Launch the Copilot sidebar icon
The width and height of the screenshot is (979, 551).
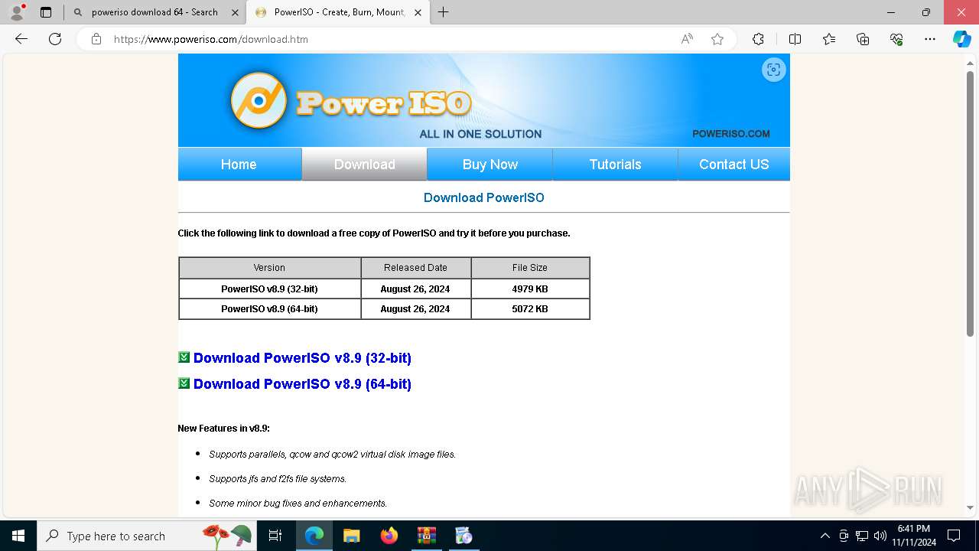coord(961,39)
